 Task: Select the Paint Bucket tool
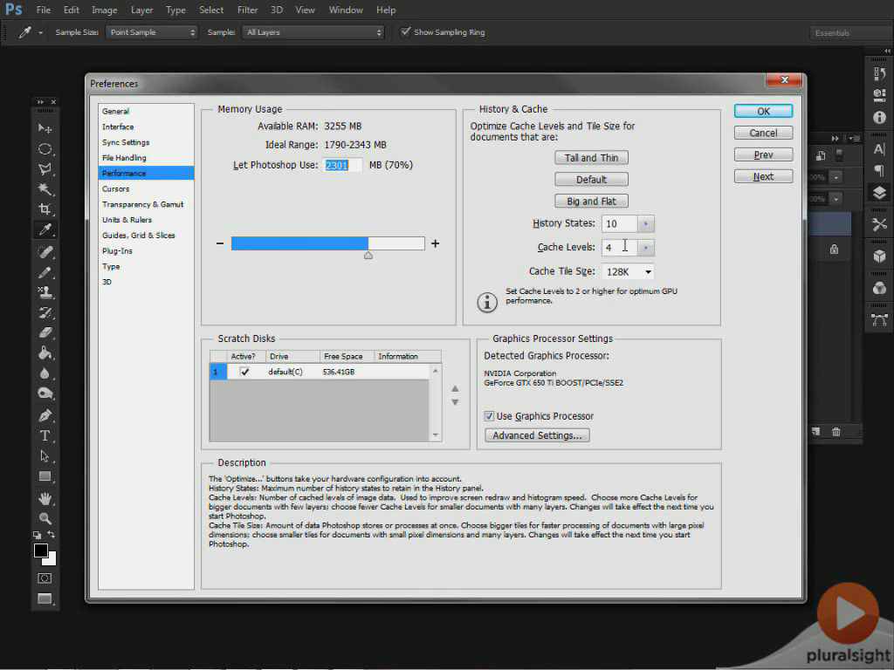[45, 352]
